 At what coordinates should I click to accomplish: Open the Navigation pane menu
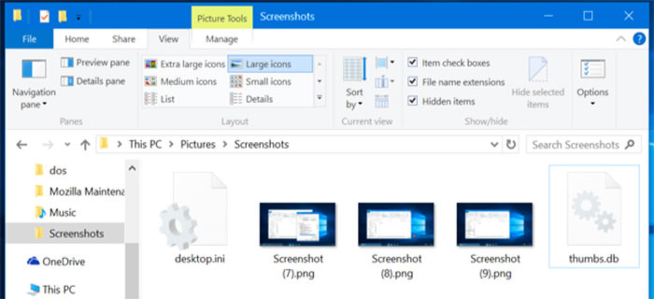pos(34,83)
